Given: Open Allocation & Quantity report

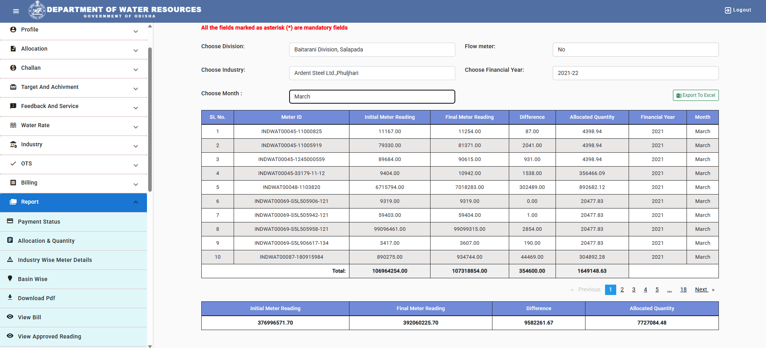Looking at the screenshot, I should [73, 241].
